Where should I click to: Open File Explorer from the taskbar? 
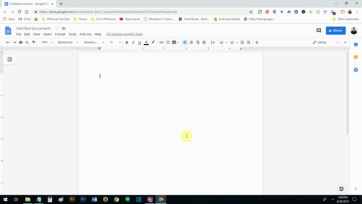pos(28,199)
